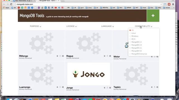Switch to the Gaur Associates browser tab
The image size is (179, 100).
point(24,1)
